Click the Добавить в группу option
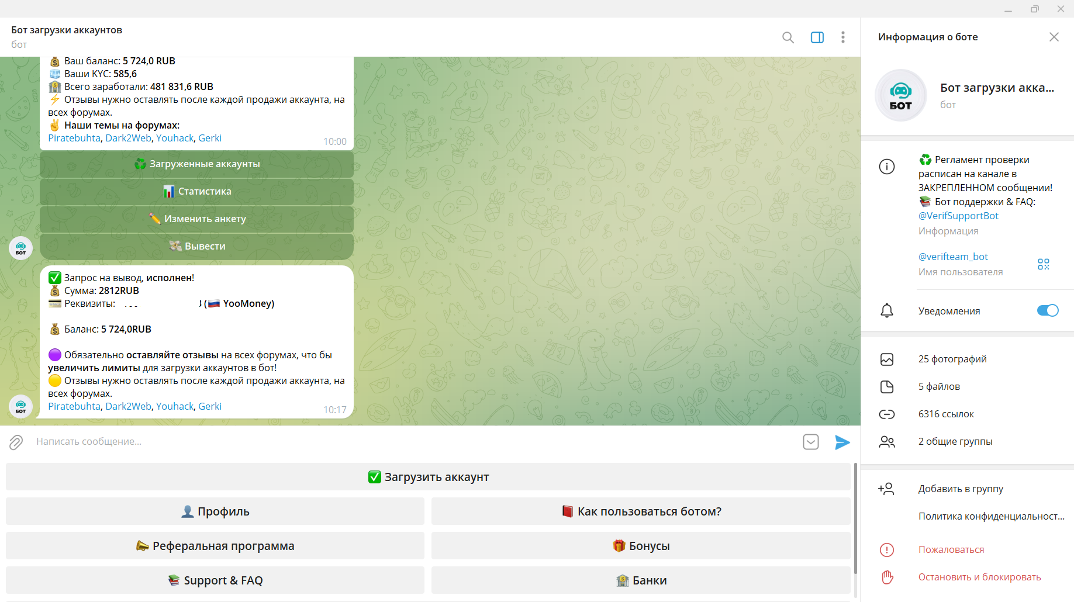The height and width of the screenshot is (602, 1074). [960, 489]
